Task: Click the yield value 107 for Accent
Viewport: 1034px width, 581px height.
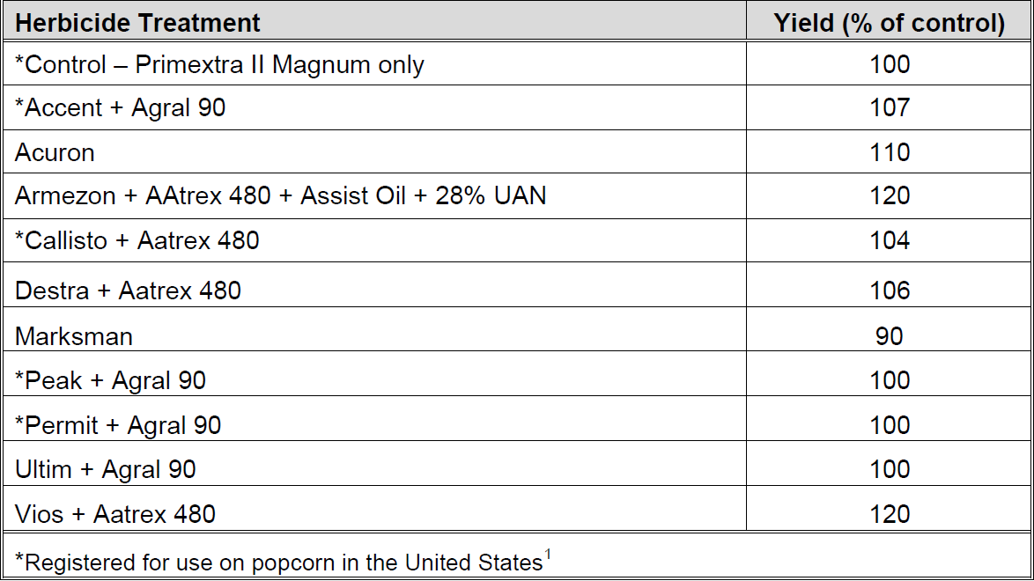Action: tap(889, 108)
